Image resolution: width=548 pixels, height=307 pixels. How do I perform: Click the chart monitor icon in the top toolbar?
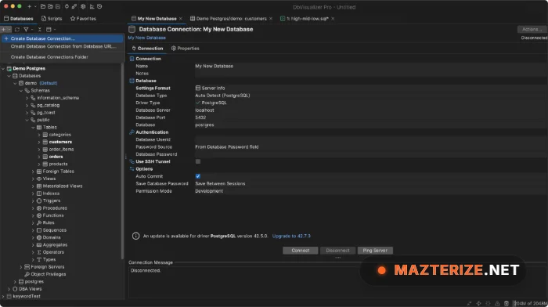click(x=92, y=6)
